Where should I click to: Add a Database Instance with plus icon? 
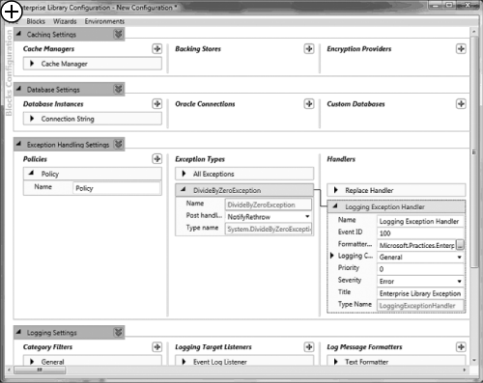156,104
